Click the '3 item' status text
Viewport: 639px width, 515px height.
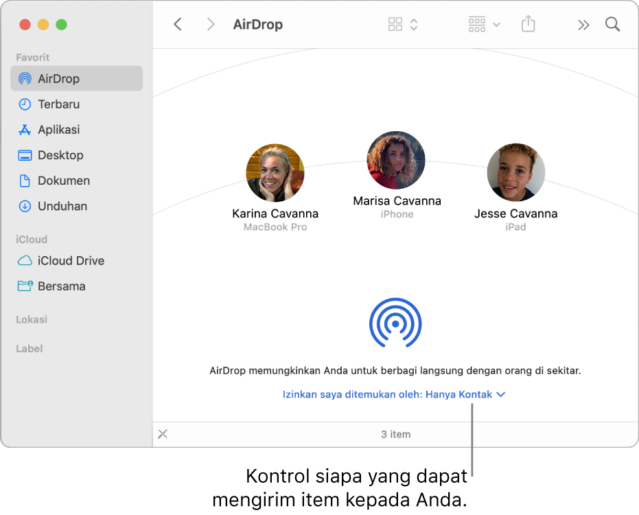tap(396, 434)
